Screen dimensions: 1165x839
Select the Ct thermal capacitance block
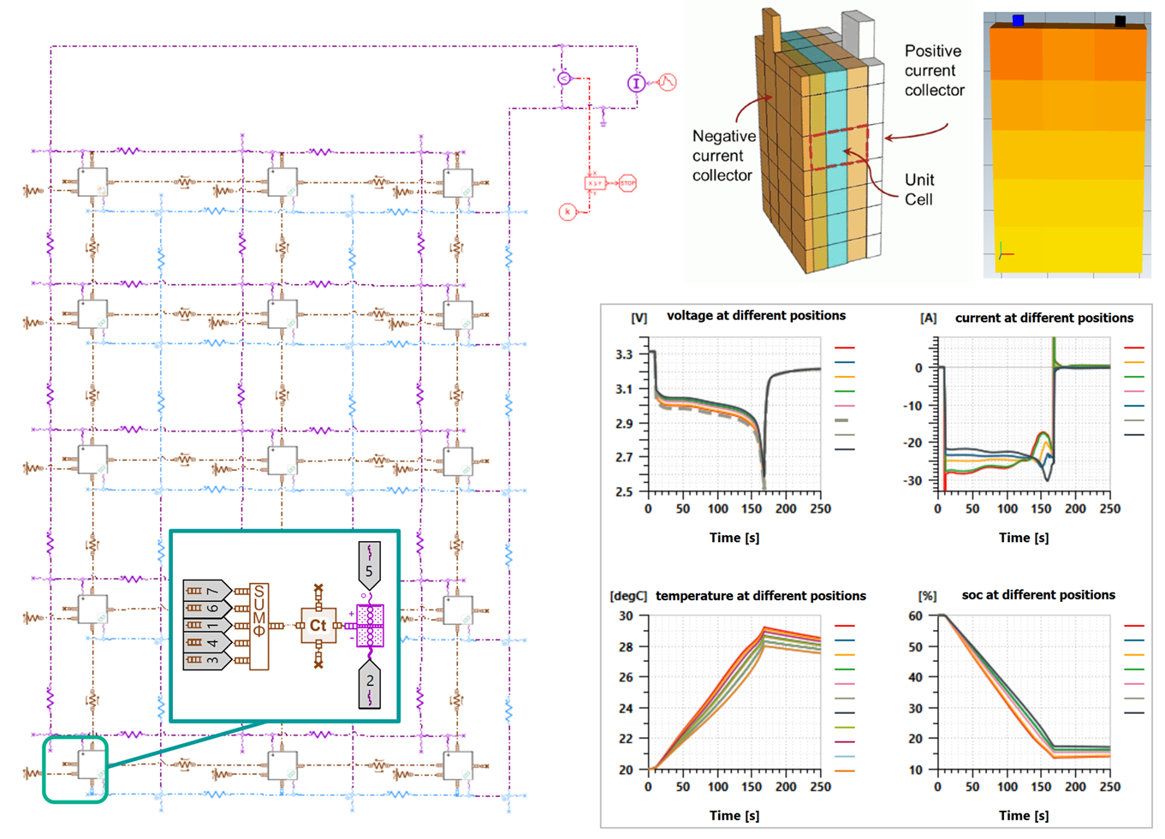click(x=318, y=625)
